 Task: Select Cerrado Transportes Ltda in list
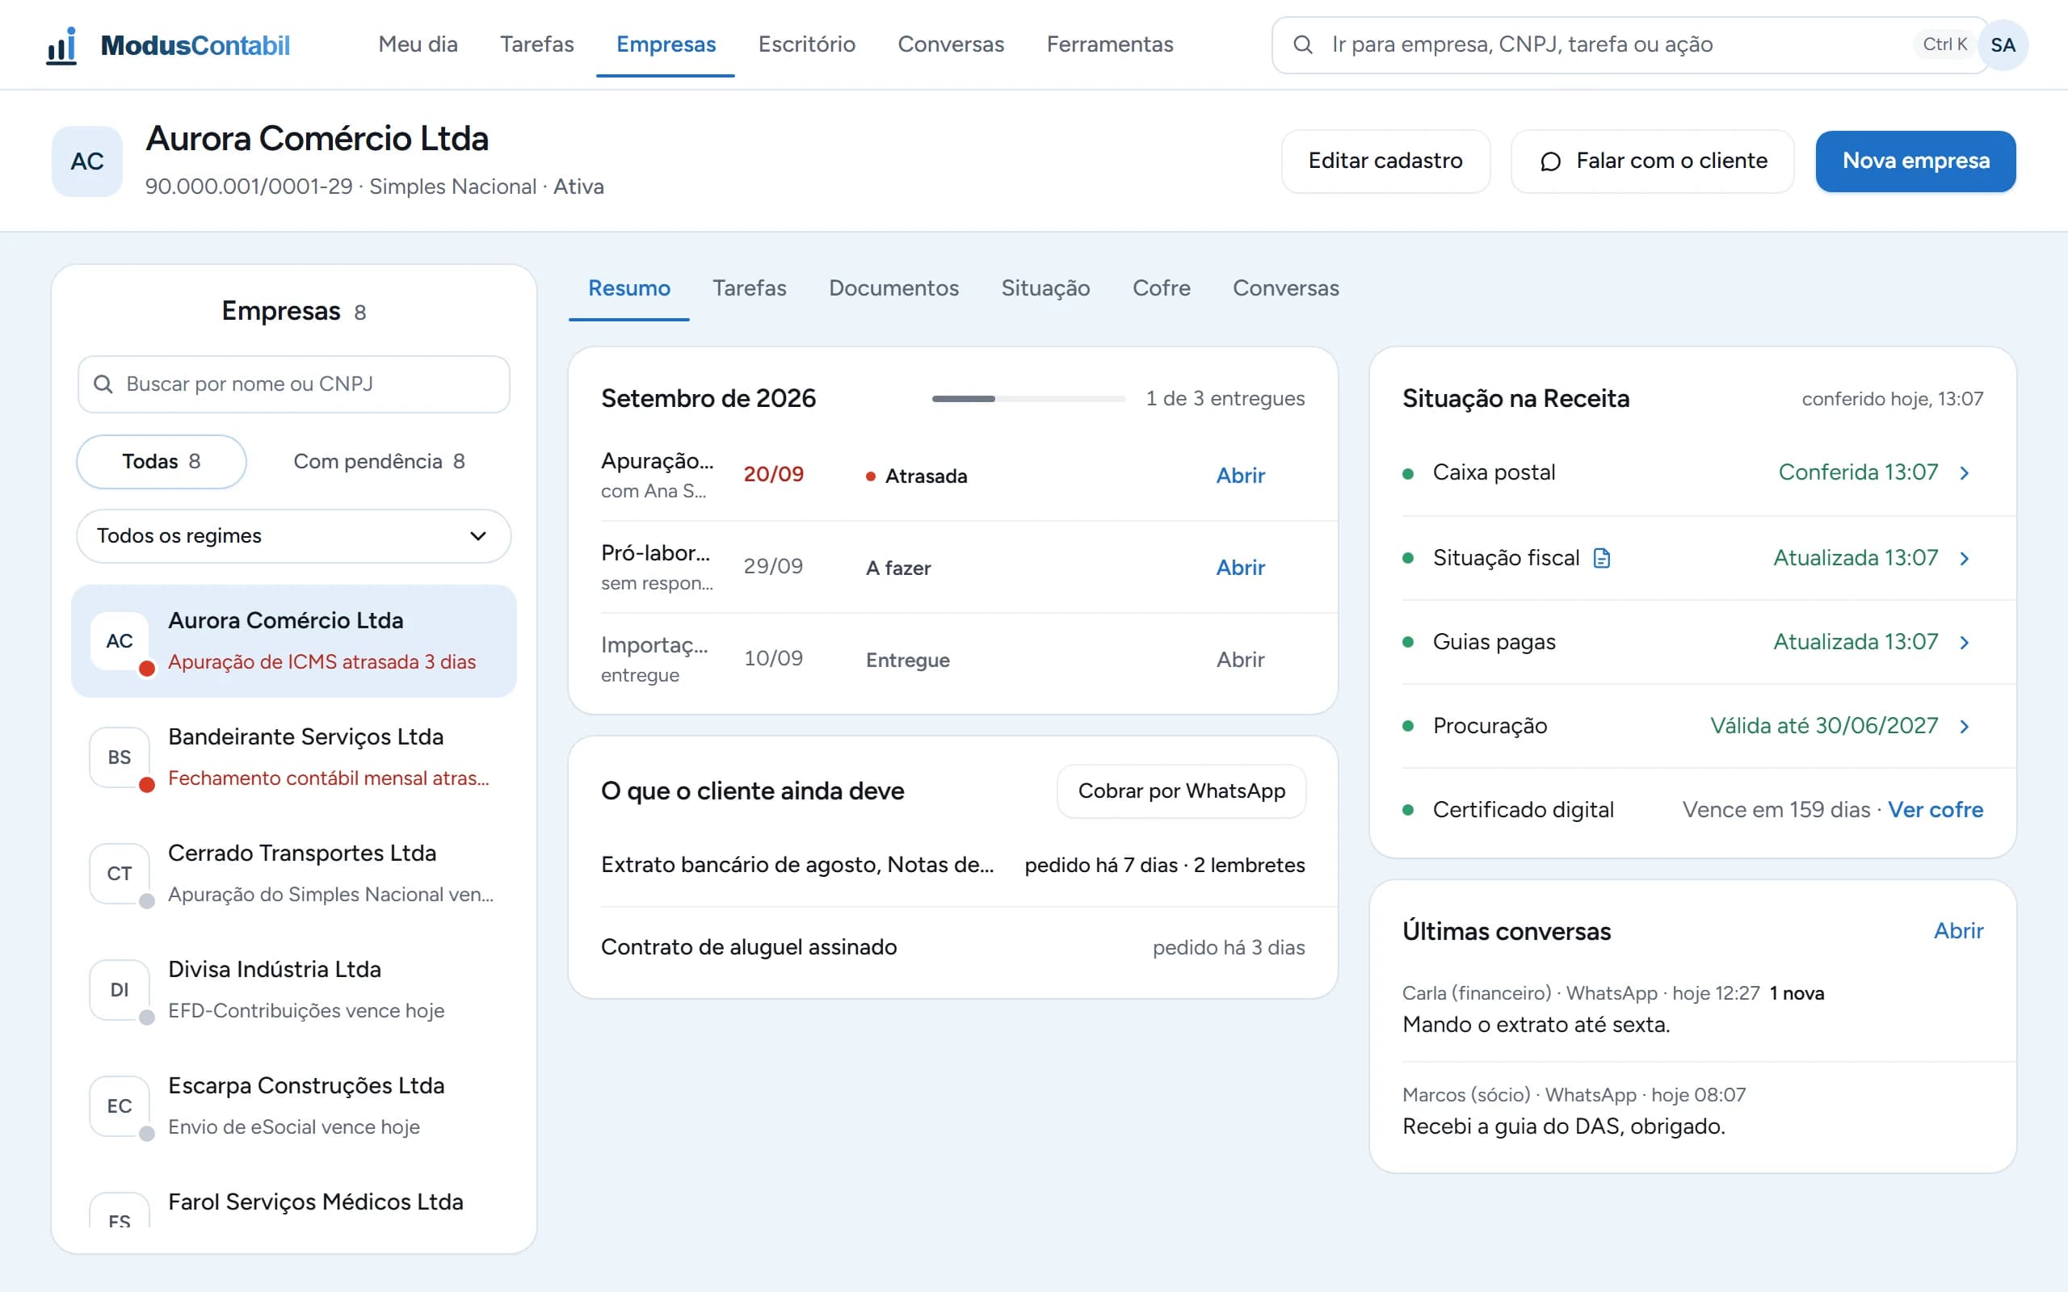[294, 873]
